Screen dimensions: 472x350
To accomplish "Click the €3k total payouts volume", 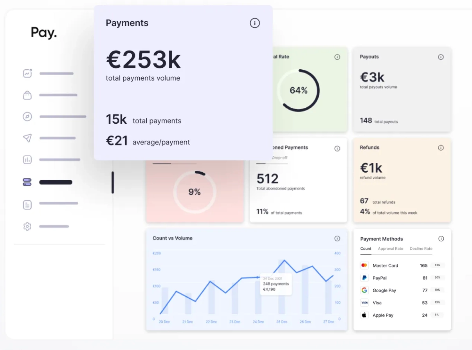I will [372, 77].
